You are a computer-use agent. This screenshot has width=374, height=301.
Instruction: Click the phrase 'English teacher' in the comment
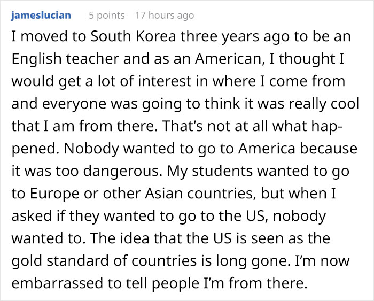tap(65, 59)
